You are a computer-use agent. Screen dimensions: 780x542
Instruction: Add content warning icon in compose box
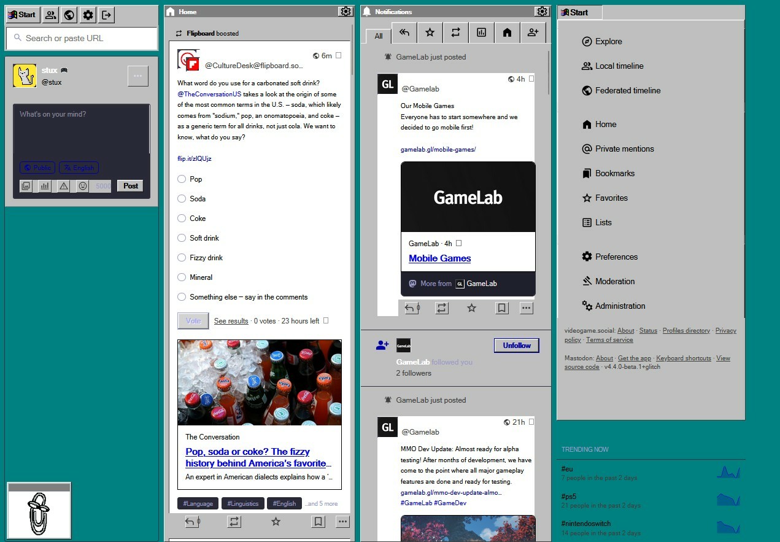click(x=64, y=186)
